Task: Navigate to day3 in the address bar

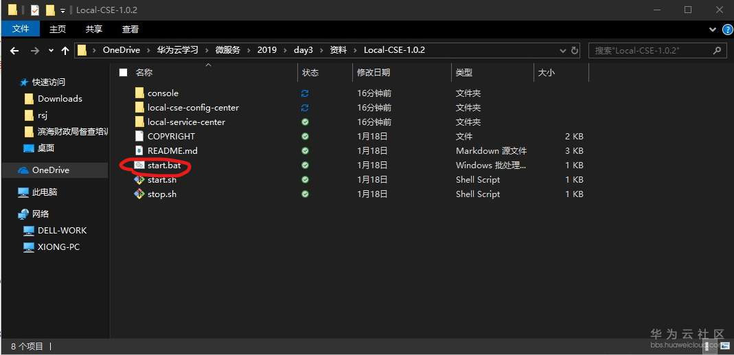Action: [303, 50]
